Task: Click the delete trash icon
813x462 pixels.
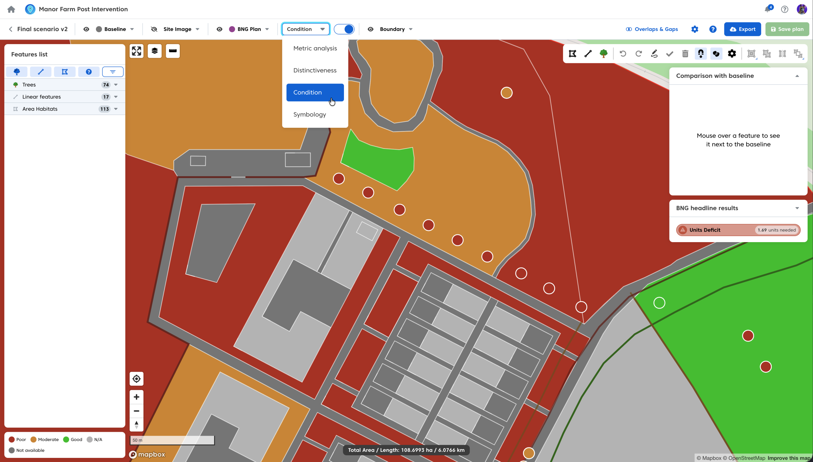Action: (x=685, y=54)
